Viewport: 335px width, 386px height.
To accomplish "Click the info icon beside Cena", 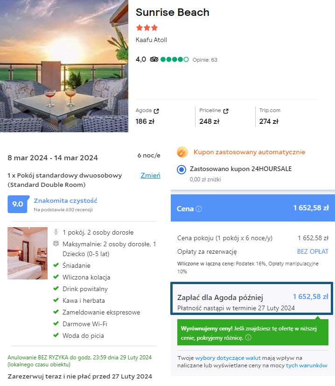I will [x=199, y=209].
